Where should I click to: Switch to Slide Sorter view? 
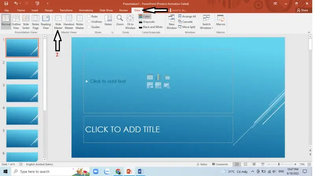[x=26, y=22]
